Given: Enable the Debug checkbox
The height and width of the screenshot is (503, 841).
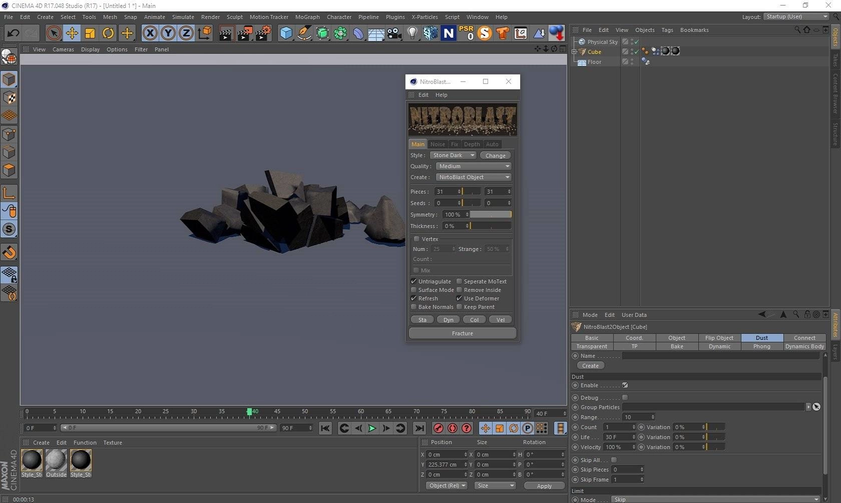Looking at the screenshot, I should click(625, 397).
